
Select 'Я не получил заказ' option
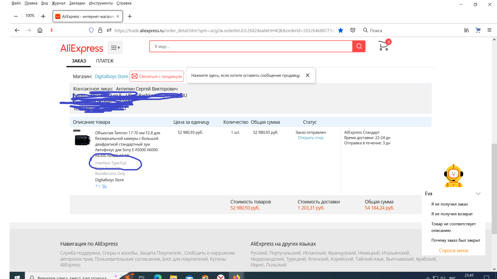[x=449, y=204]
